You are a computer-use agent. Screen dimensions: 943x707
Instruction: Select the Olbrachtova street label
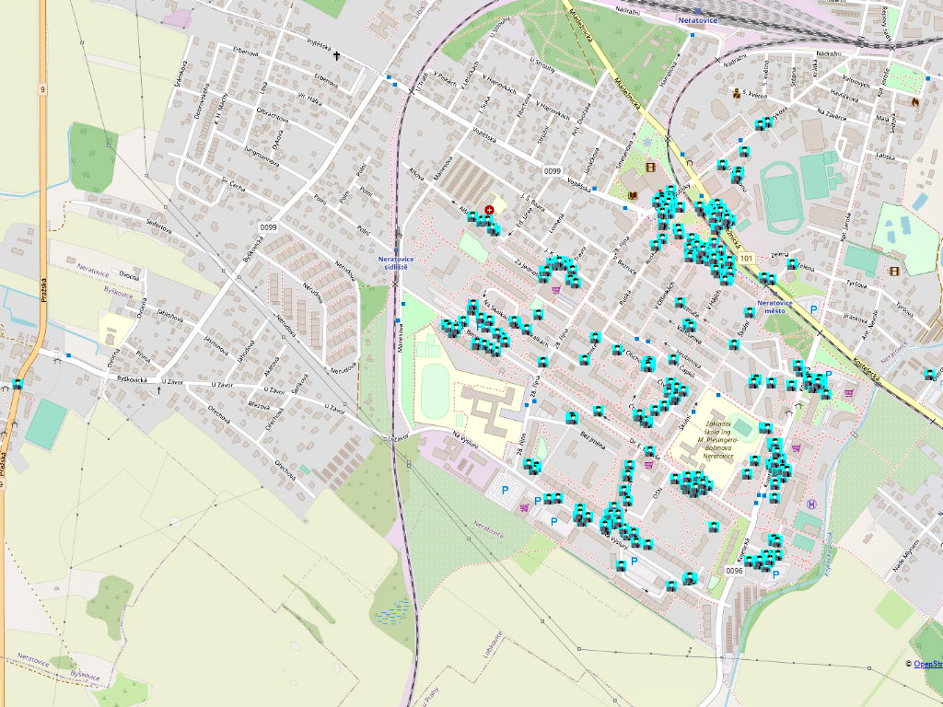[273, 115]
